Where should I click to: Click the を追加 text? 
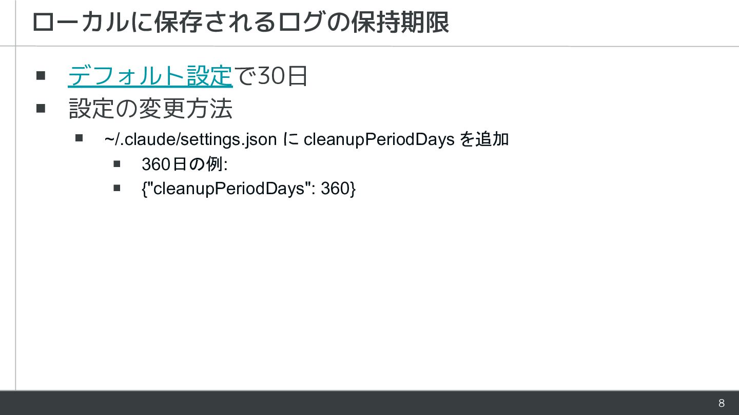click(x=483, y=139)
